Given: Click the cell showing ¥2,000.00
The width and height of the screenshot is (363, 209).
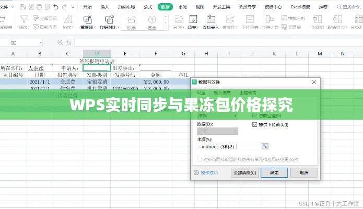Looking at the screenshot, I should pyautogui.click(x=156, y=82).
